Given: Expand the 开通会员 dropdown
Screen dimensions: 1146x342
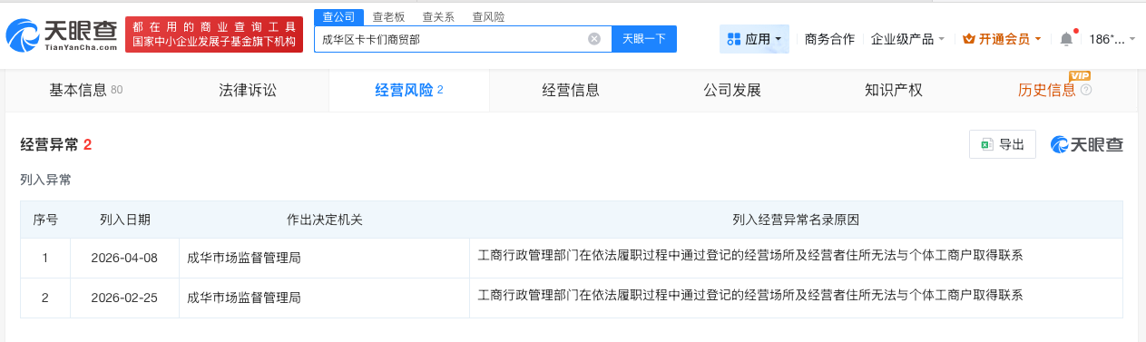Looking at the screenshot, I should 1002,39.
